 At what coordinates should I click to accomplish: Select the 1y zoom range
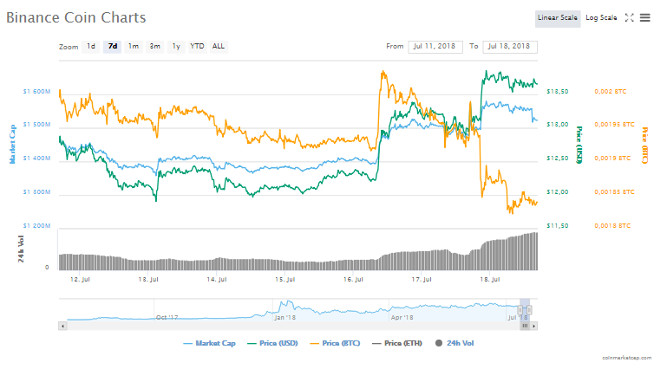176,47
